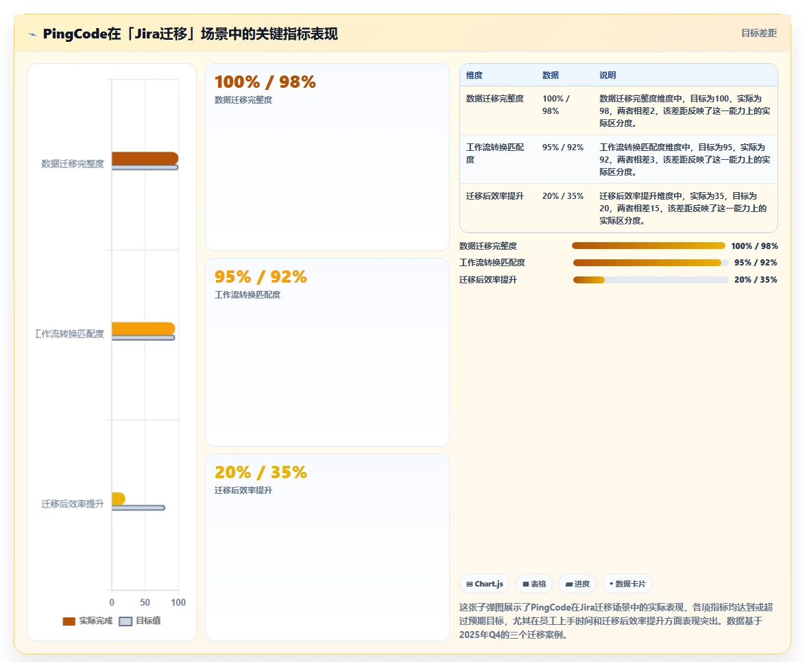Click the x-axis tick 100
The height and width of the screenshot is (662, 805).
[x=178, y=602]
